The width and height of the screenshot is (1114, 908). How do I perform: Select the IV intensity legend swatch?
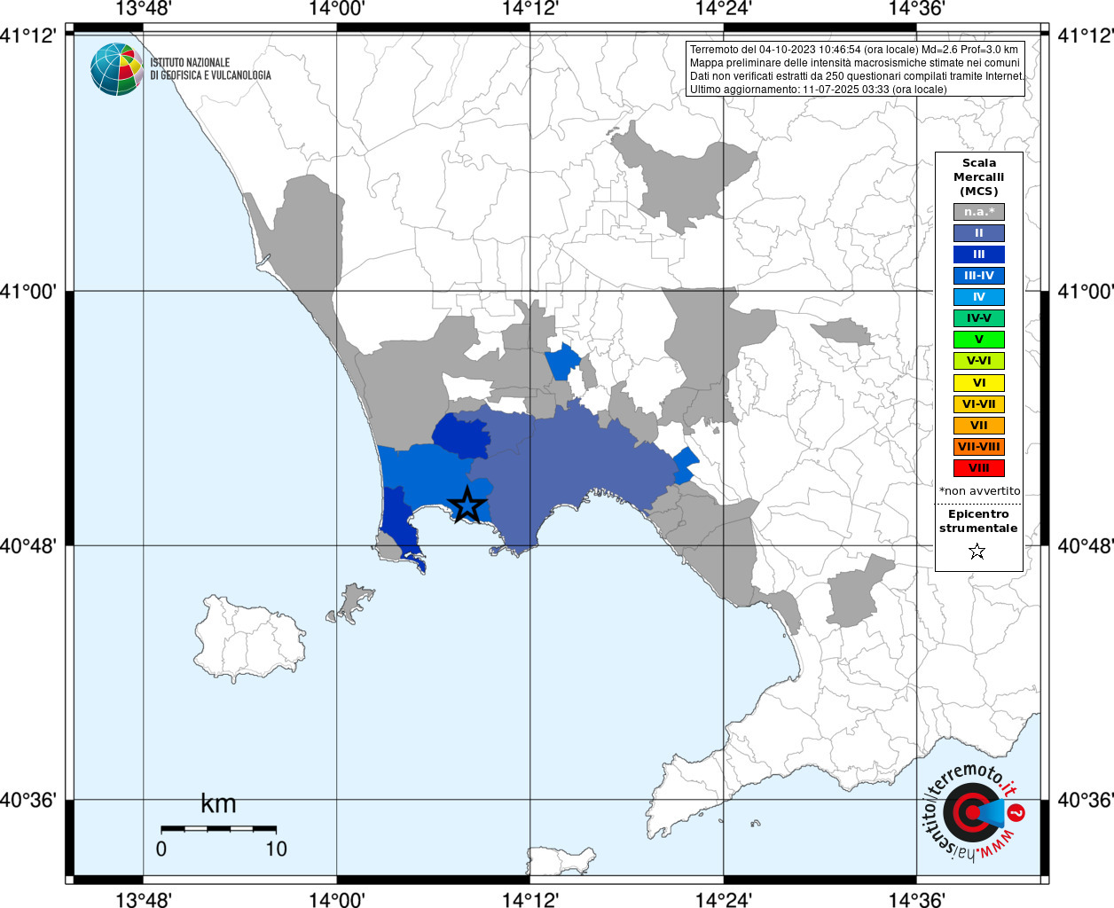click(979, 297)
